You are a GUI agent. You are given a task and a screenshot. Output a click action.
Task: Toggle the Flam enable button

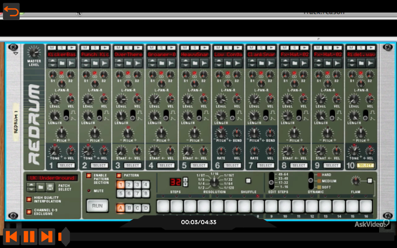pyautogui.click(x=370, y=181)
